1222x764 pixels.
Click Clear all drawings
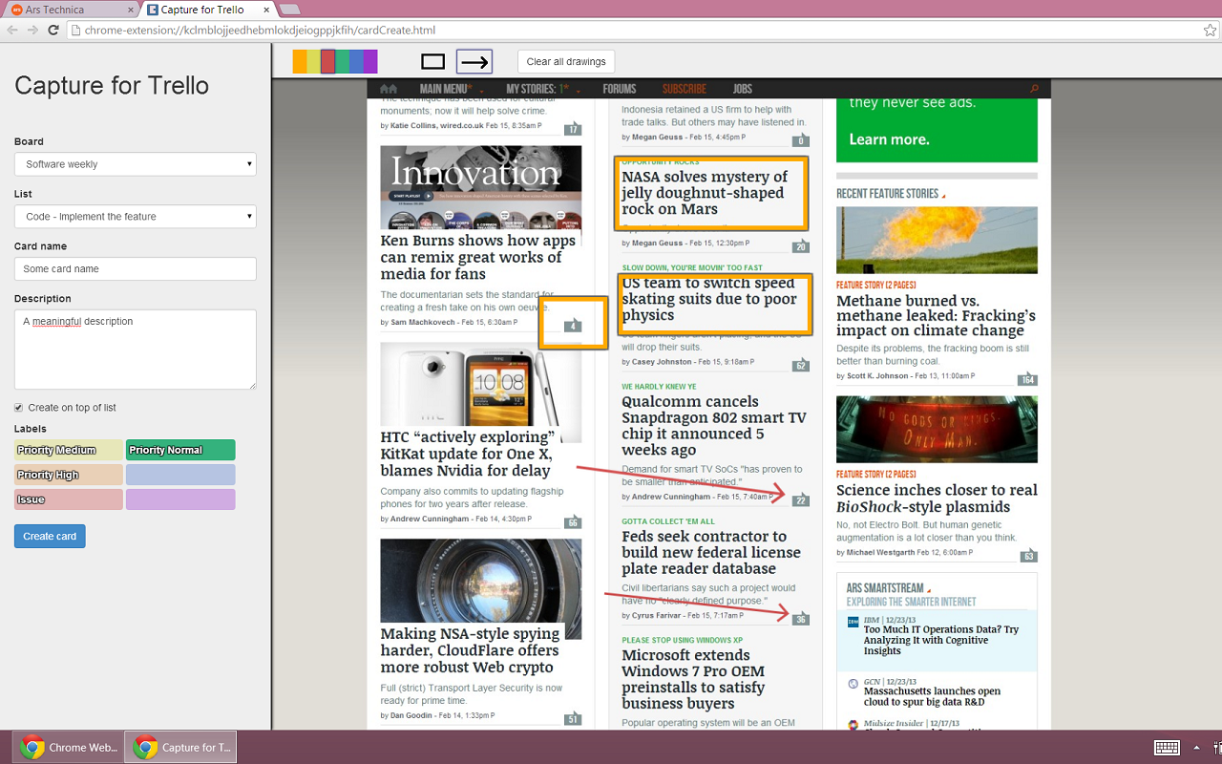click(x=566, y=62)
